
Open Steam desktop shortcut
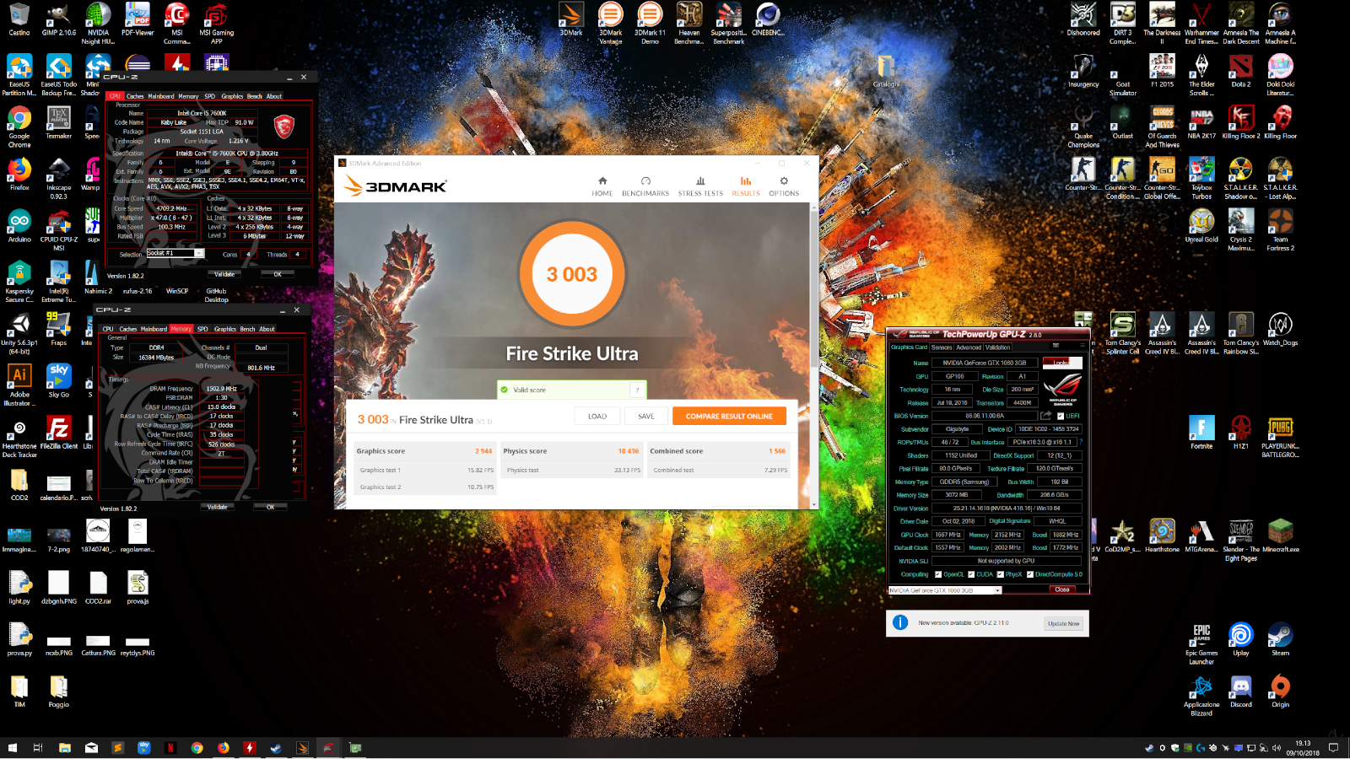[x=1280, y=639]
